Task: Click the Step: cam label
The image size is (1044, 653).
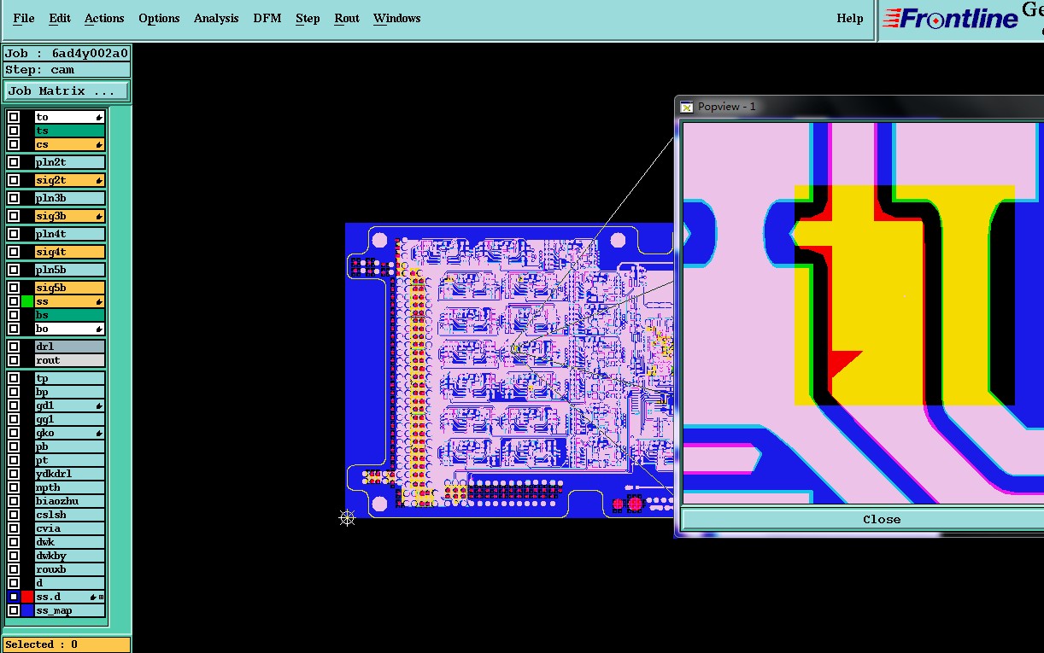Action: [67, 70]
